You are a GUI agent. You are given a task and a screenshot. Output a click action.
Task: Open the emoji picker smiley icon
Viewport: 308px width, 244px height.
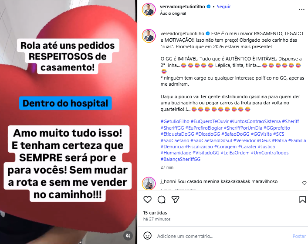pos(147,236)
